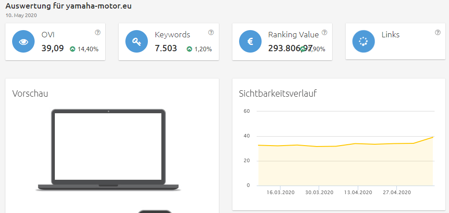Click the Keywords key icon
This screenshot has width=449, height=213.
(137, 42)
